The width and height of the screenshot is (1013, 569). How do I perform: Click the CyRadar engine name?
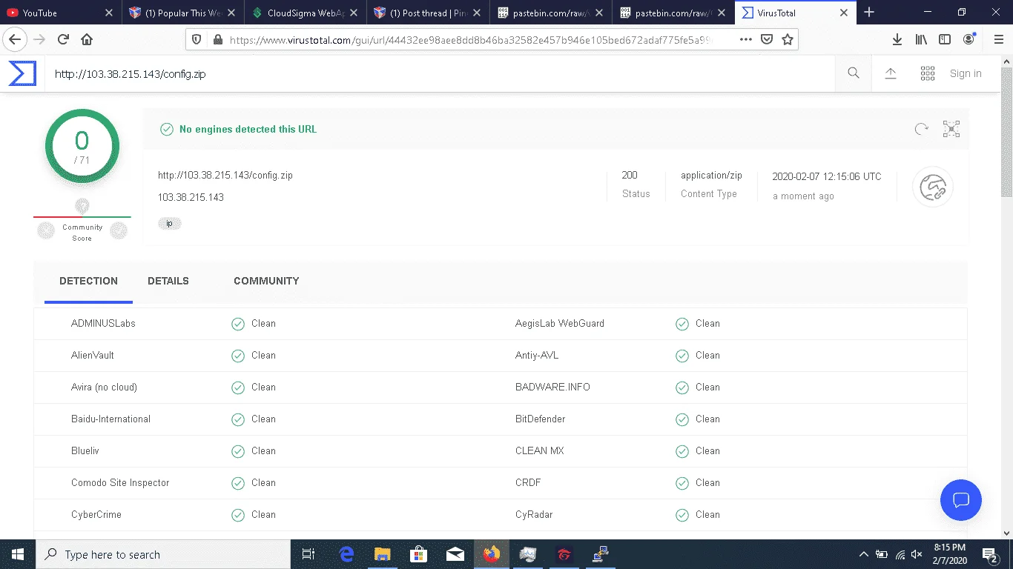[x=534, y=514]
